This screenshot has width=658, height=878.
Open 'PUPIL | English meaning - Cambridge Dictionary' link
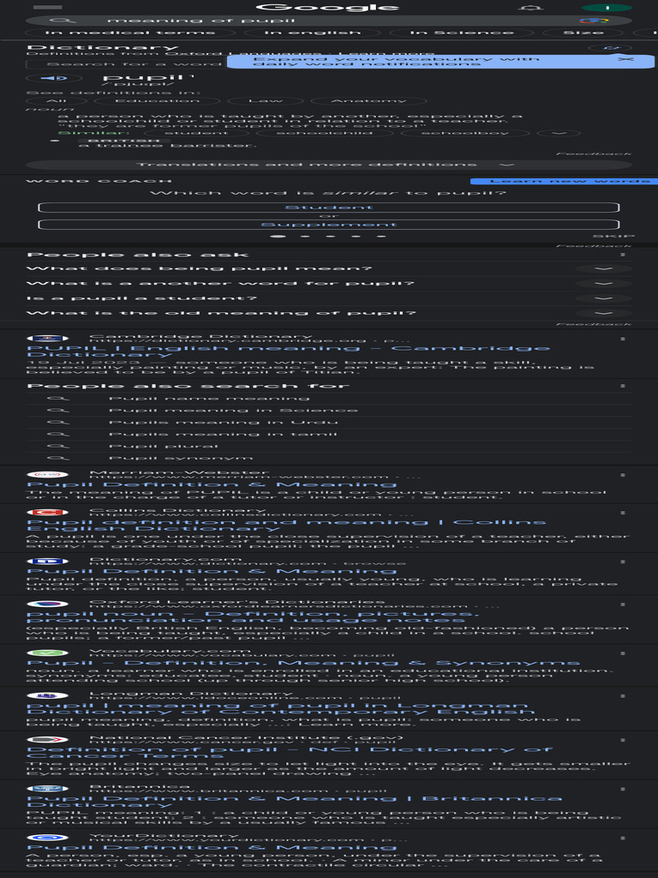[288, 351]
